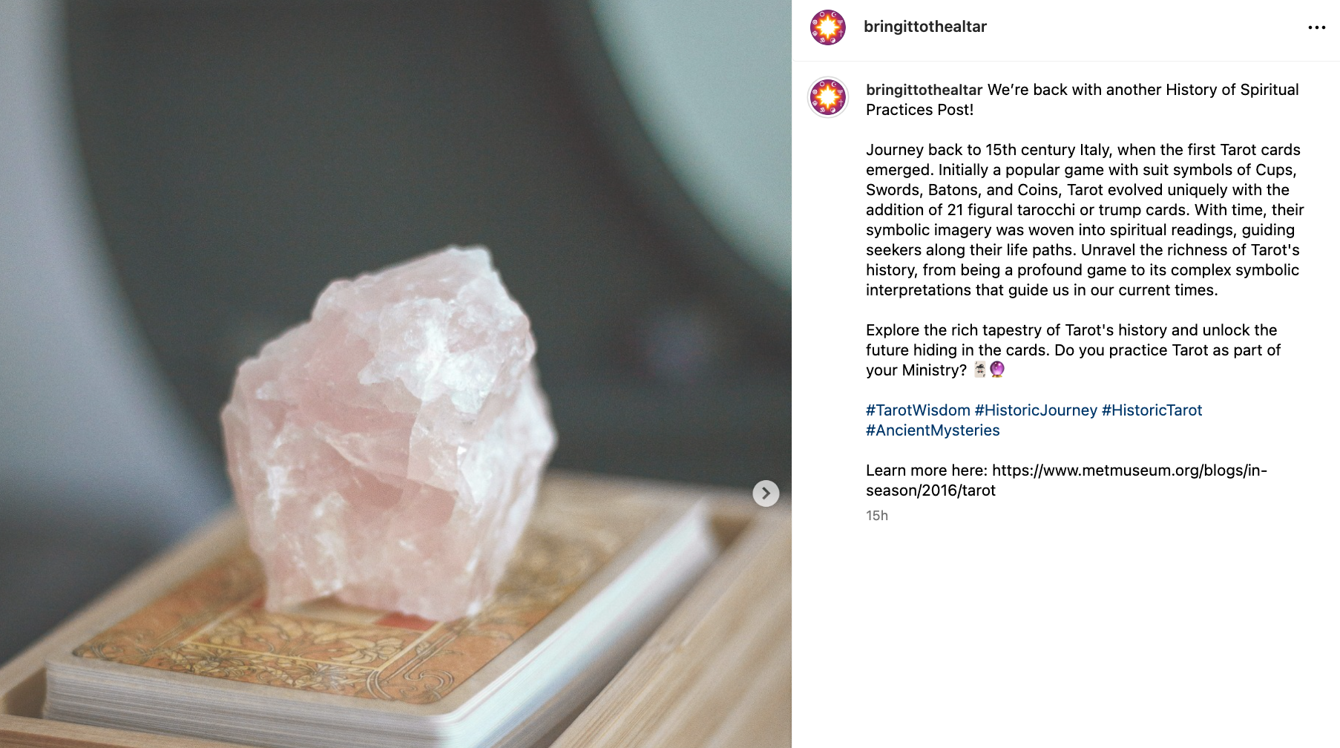Screen dimensions: 1340x748
Task: Open the #TarotWisdom hashtag
Action: pyautogui.click(x=918, y=410)
